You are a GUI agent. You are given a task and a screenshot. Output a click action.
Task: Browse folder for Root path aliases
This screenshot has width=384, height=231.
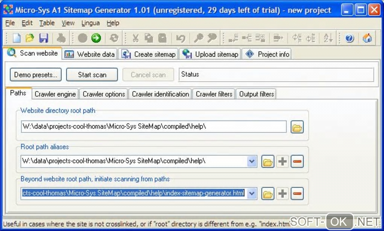(268, 162)
